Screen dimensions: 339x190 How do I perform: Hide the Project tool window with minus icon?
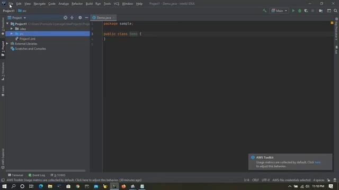click(x=86, y=17)
